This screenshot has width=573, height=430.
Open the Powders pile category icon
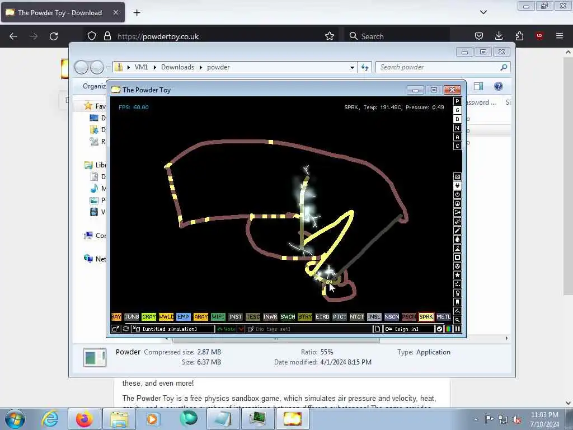[457, 248]
